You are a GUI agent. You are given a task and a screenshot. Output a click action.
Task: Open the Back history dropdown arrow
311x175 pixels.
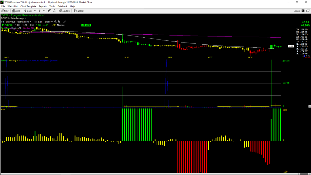pyautogui.click(x=35, y=11)
